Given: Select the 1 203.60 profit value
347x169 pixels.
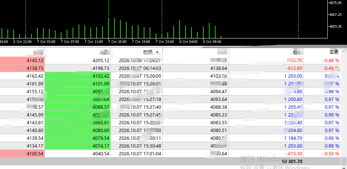Looking at the screenshot, I should coord(293,146).
